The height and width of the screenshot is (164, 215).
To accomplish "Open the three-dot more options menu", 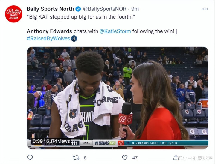I will pos(205,9).
